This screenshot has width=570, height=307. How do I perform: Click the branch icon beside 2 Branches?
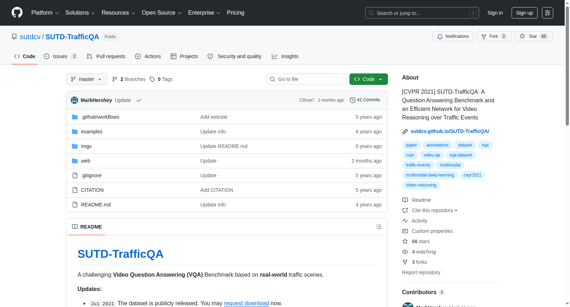[x=115, y=79]
